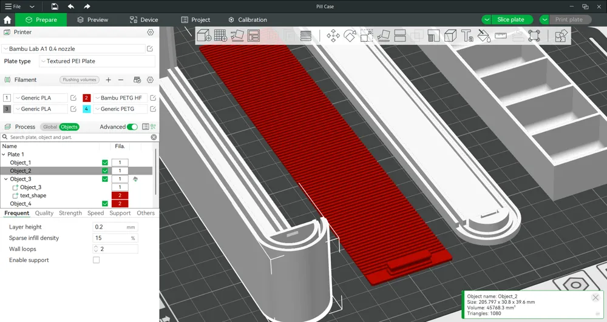Undo the last action

[71, 6]
